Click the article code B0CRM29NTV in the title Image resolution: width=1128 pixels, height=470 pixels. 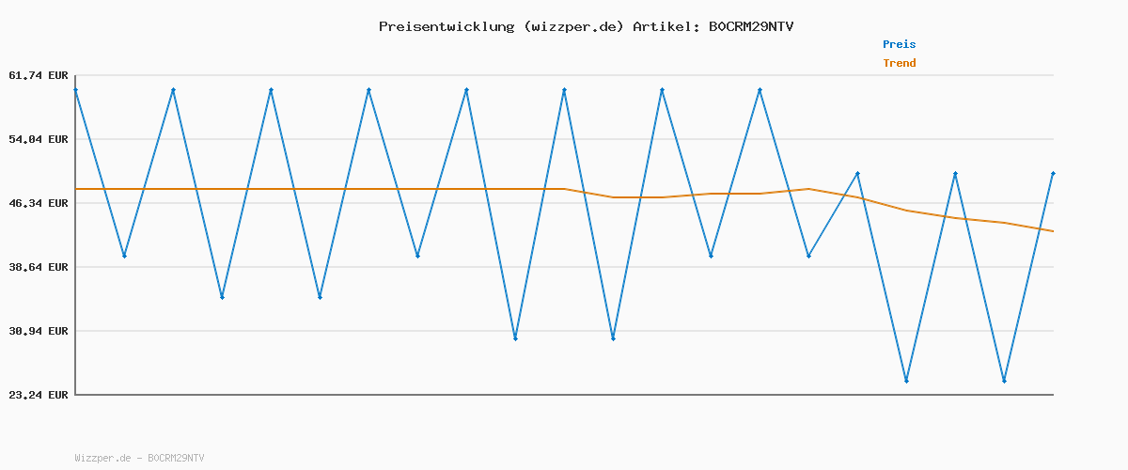750,26
